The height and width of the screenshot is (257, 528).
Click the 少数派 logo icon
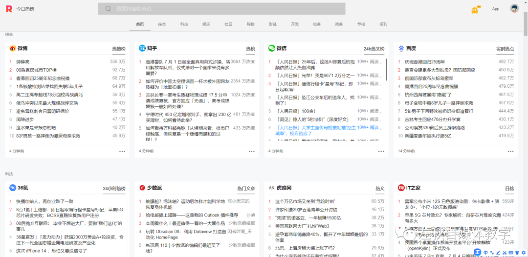coord(142,188)
